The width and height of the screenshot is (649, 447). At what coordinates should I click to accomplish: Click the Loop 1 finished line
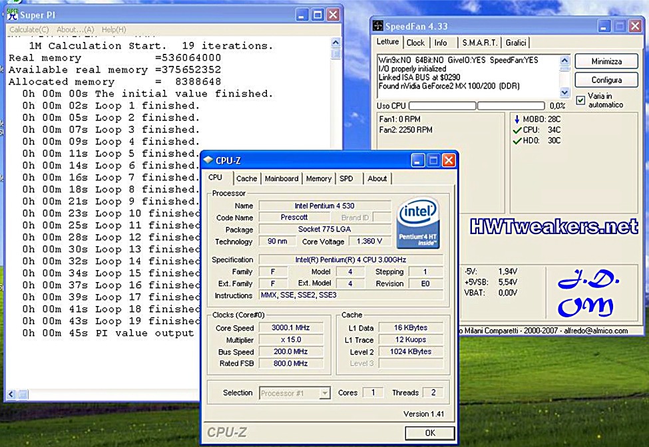[x=111, y=106]
